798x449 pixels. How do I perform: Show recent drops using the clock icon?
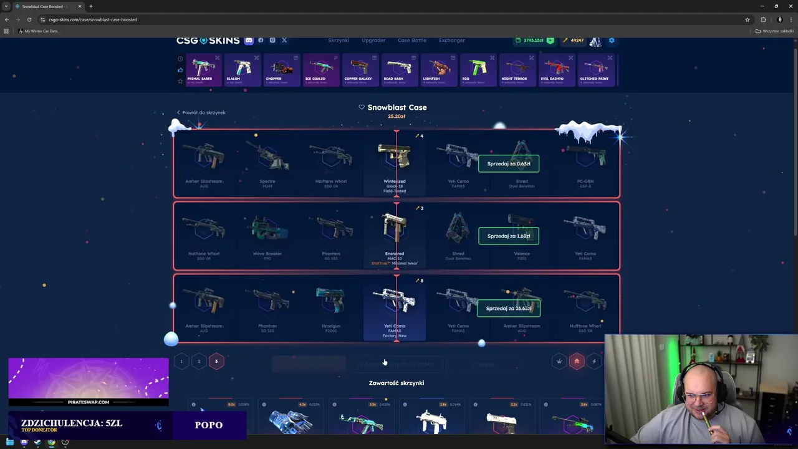[x=180, y=59]
